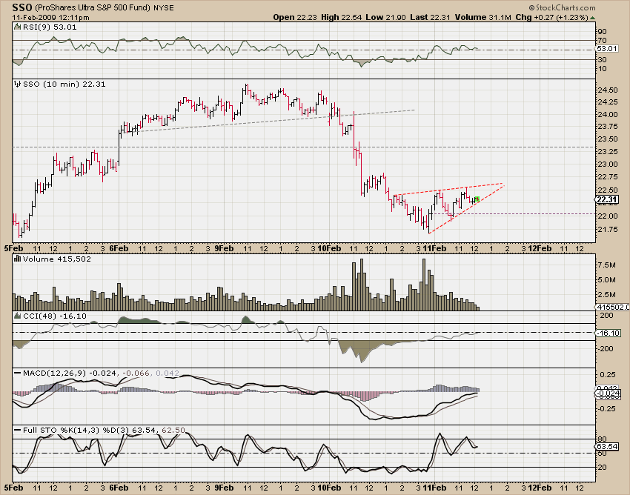Click the RSI(9) 53.01 legend text

(50, 27)
